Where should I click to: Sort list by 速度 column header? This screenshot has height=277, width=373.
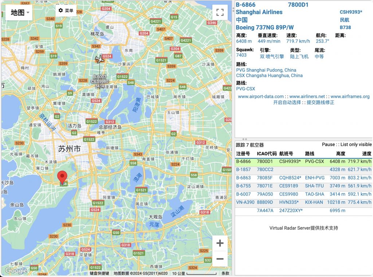(x=366, y=154)
